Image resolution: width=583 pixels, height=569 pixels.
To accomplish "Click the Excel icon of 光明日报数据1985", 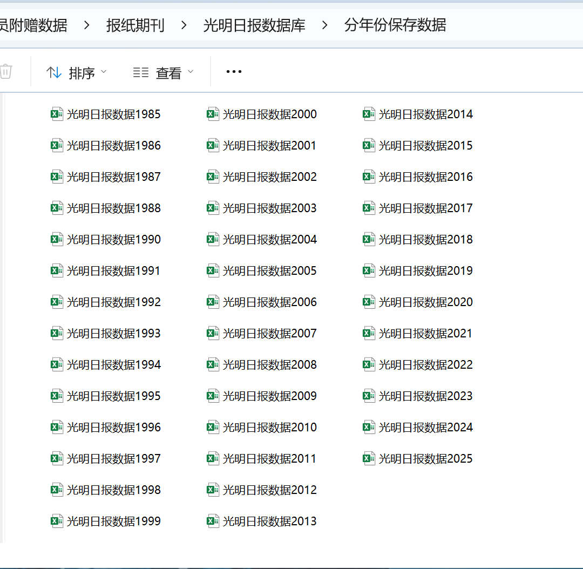I will coord(57,114).
